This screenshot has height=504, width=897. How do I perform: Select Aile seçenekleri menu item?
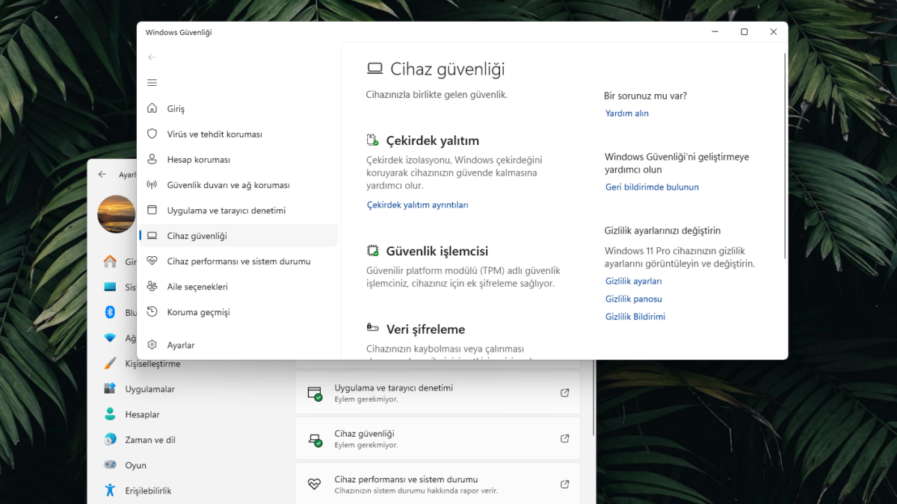click(x=238, y=286)
